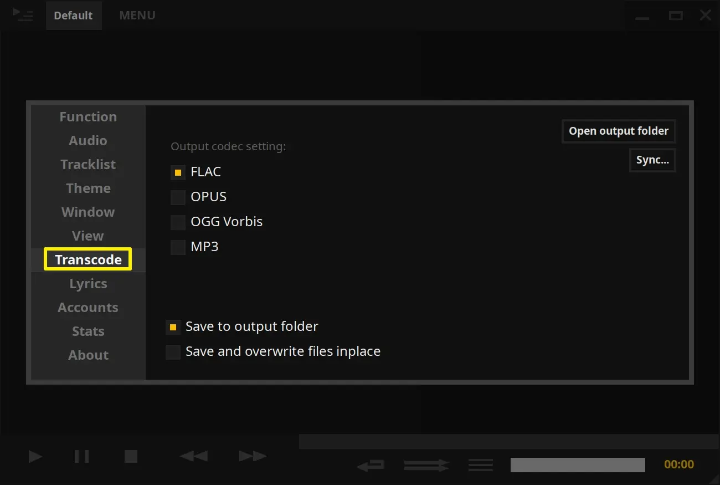Toggle Save to output folder option
The image size is (720, 485).
tap(173, 327)
